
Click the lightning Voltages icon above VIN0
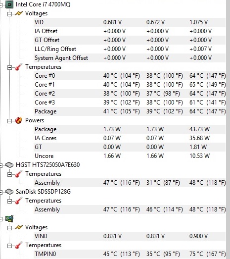pyautogui.click(x=19, y=227)
